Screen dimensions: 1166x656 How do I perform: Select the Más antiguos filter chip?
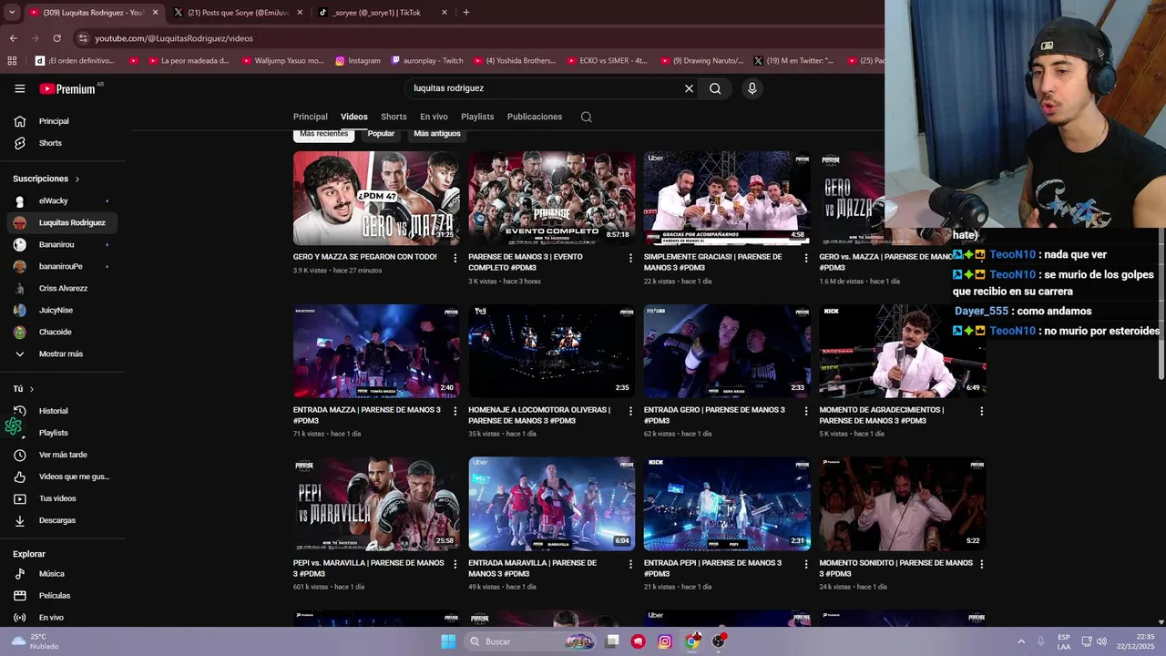click(x=437, y=134)
